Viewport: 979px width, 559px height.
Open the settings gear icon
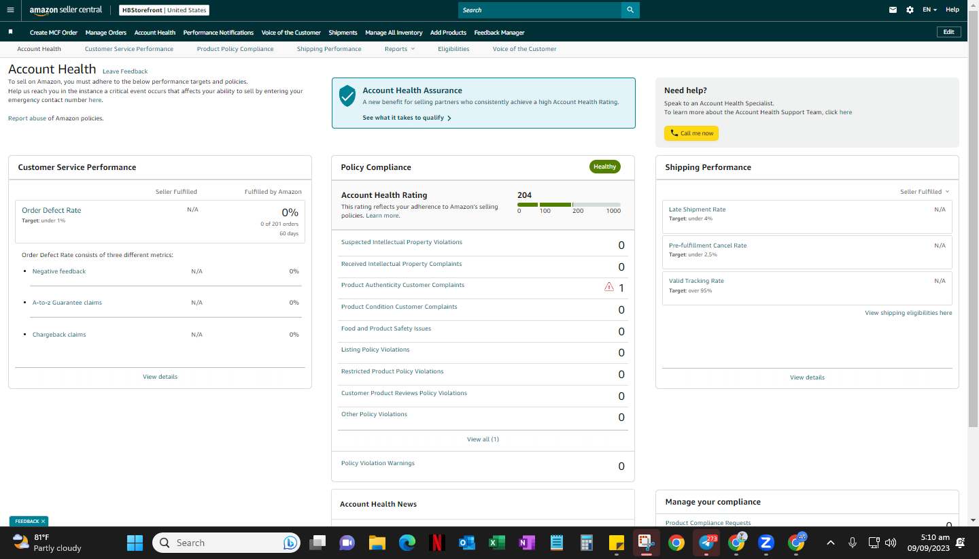click(x=910, y=10)
